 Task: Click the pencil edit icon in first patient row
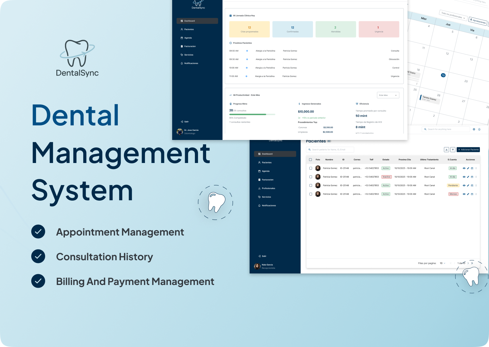(468, 168)
